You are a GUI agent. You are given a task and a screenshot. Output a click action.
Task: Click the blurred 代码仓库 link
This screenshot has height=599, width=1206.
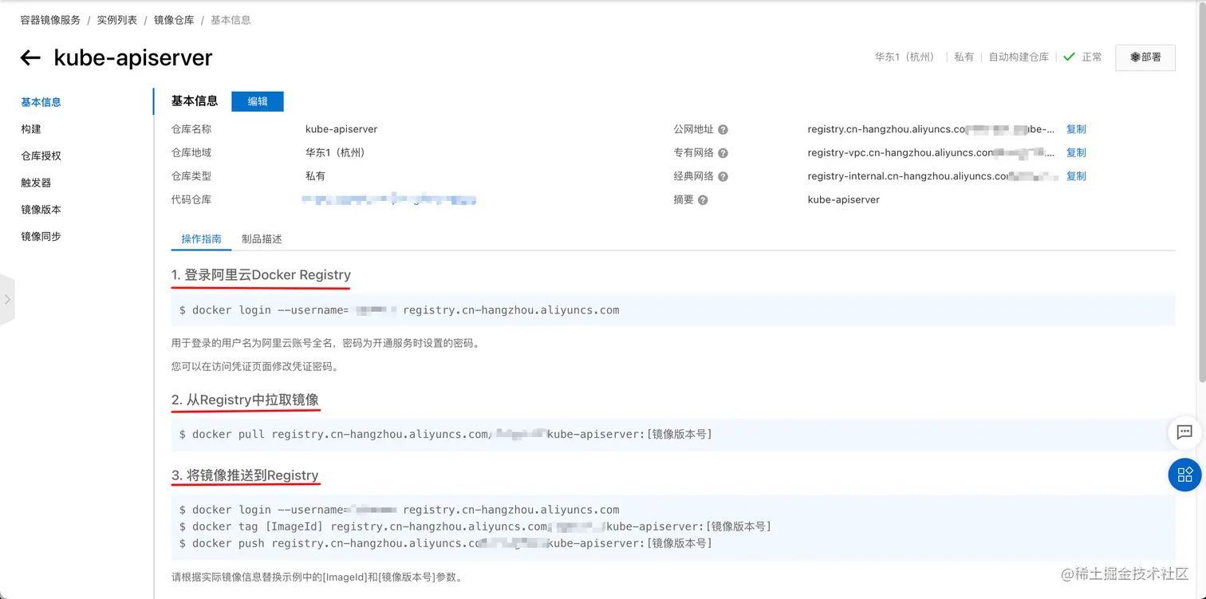390,200
